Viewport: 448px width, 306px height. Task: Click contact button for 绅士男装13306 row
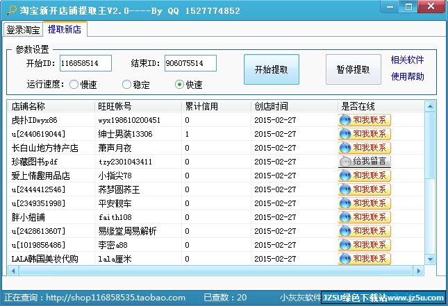364,134
